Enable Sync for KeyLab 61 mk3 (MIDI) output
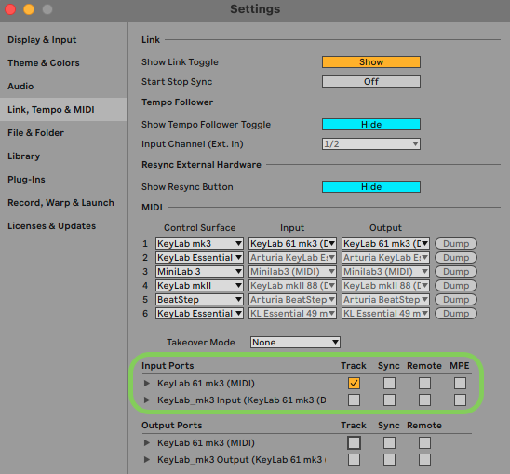The height and width of the screenshot is (474, 510). pos(389,442)
